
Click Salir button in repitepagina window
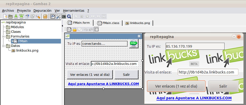click(223, 86)
